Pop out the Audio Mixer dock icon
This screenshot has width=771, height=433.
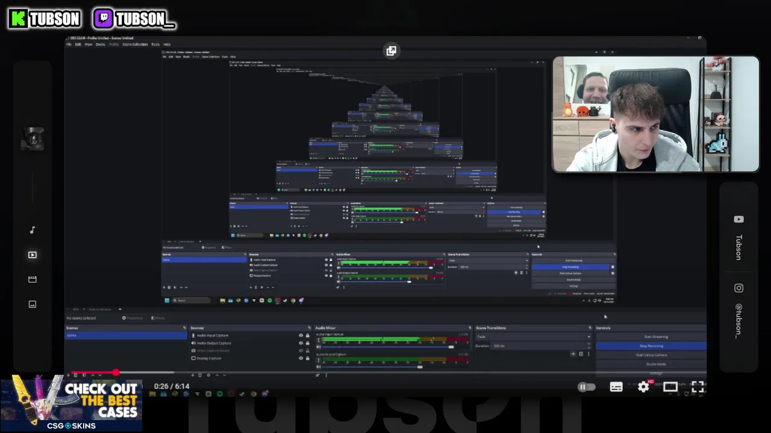point(469,328)
